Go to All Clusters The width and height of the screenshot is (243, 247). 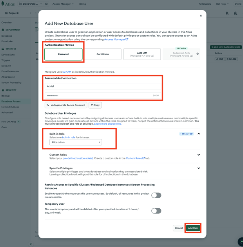point(205,4)
